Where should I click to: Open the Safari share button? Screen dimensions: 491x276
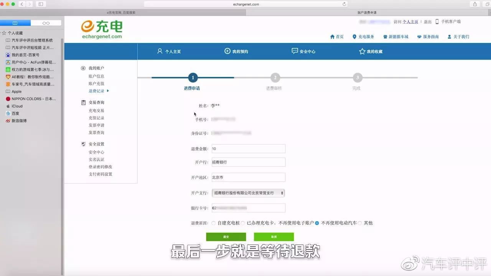pos(475,4)
